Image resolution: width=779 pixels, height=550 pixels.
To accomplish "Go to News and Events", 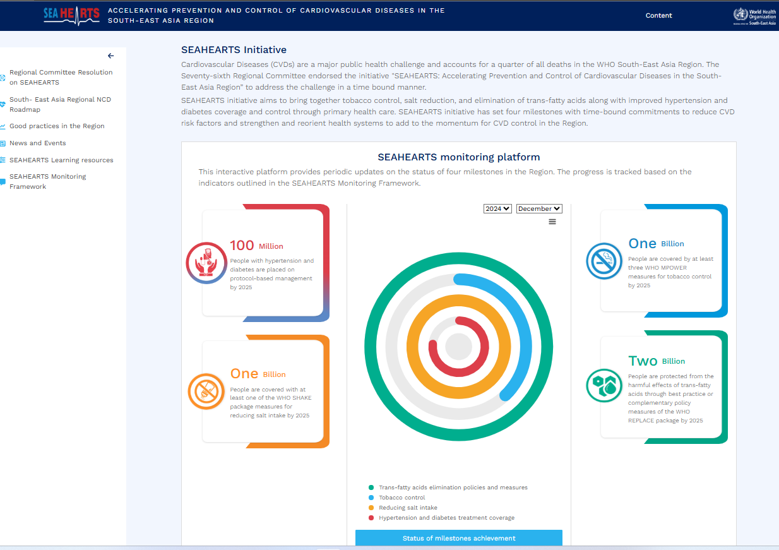I will 38,143.
